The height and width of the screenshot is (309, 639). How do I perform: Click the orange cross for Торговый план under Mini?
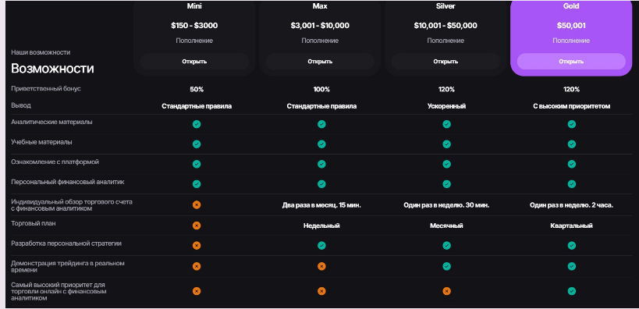point(197,226)
